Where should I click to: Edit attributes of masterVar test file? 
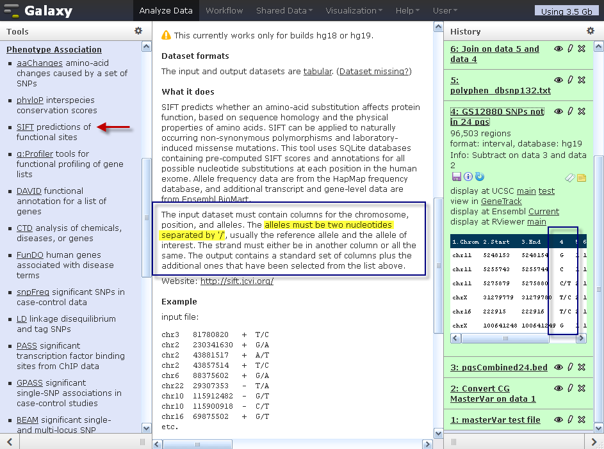click(x=571, y=420)
